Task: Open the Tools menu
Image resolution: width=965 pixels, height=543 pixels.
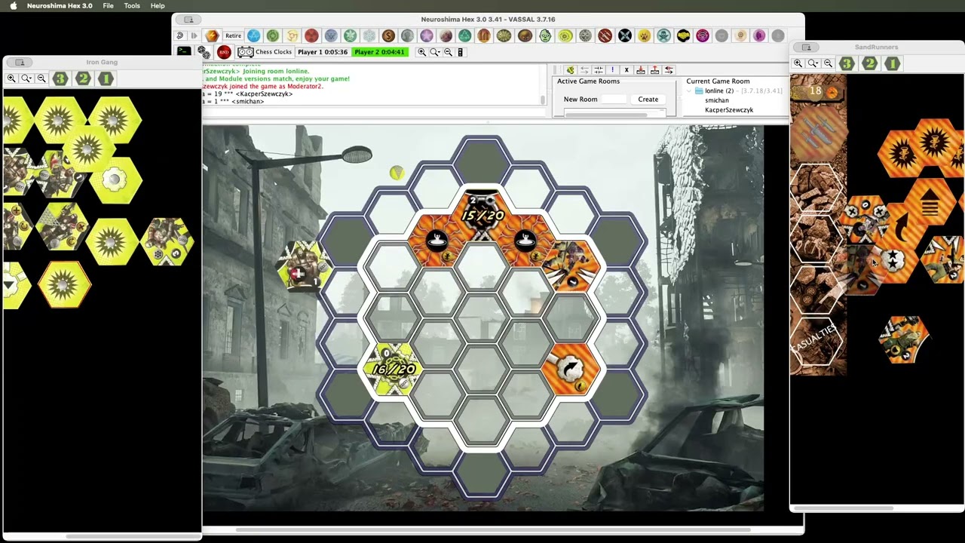Action: click(132, 5)
